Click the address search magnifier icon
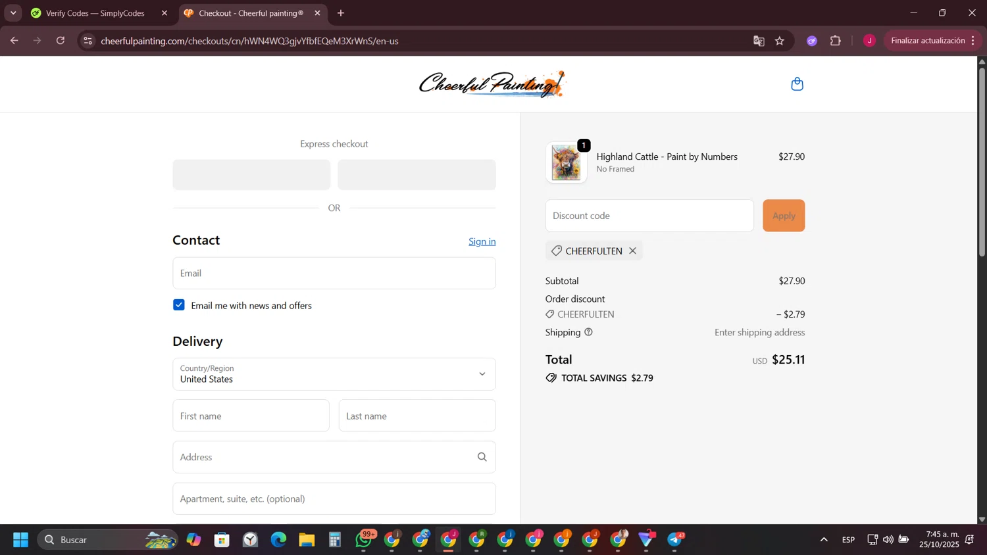The image size is (987, 555). pyautogui.click(x=482, y=457)
